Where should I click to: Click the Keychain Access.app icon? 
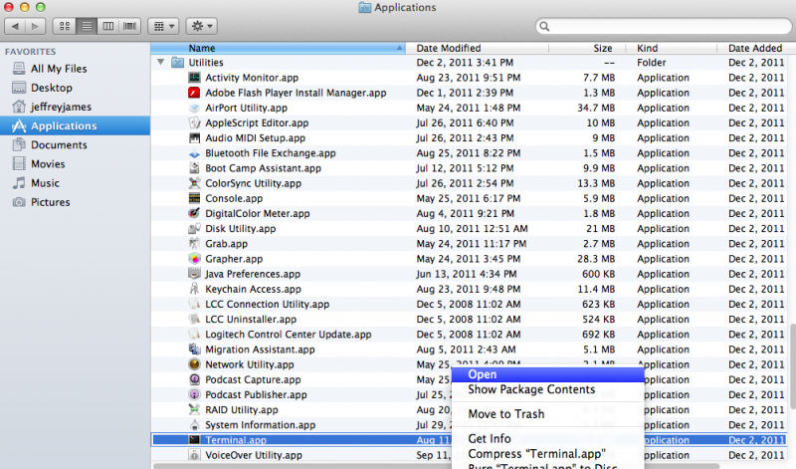tap(195, 289)
